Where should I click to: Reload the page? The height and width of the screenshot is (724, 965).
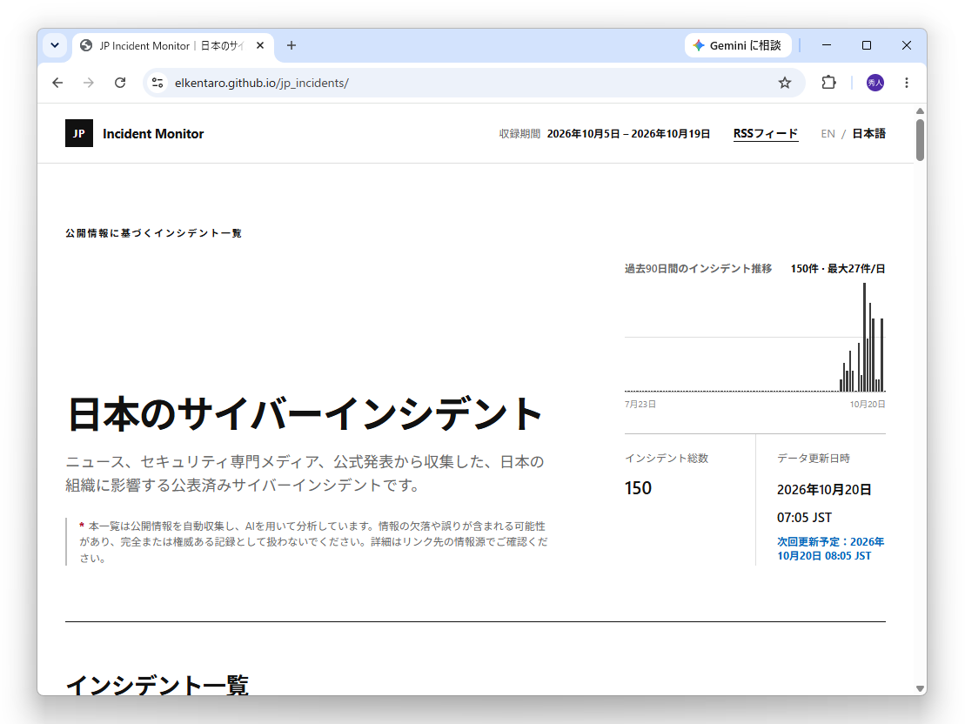coord(120,83)
